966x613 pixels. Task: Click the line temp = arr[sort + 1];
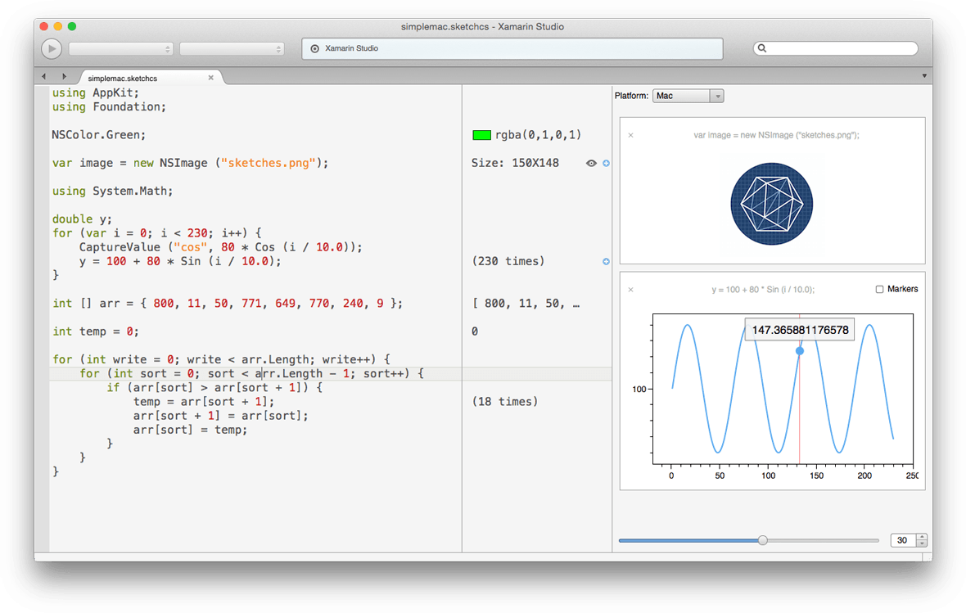pos(204,402)
